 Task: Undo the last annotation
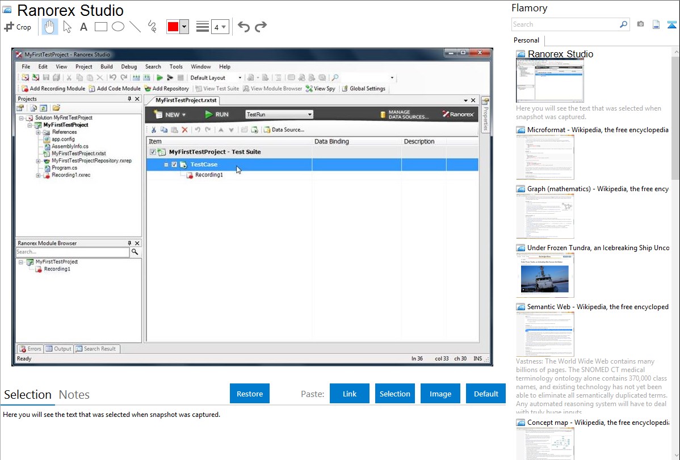coord(244,27)
